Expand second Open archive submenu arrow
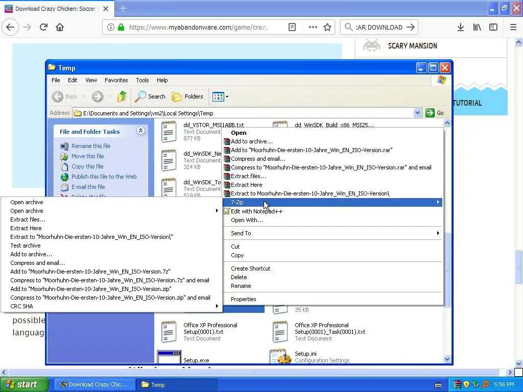Viewport: 523px width, 392px height. [x=217, y=211]
